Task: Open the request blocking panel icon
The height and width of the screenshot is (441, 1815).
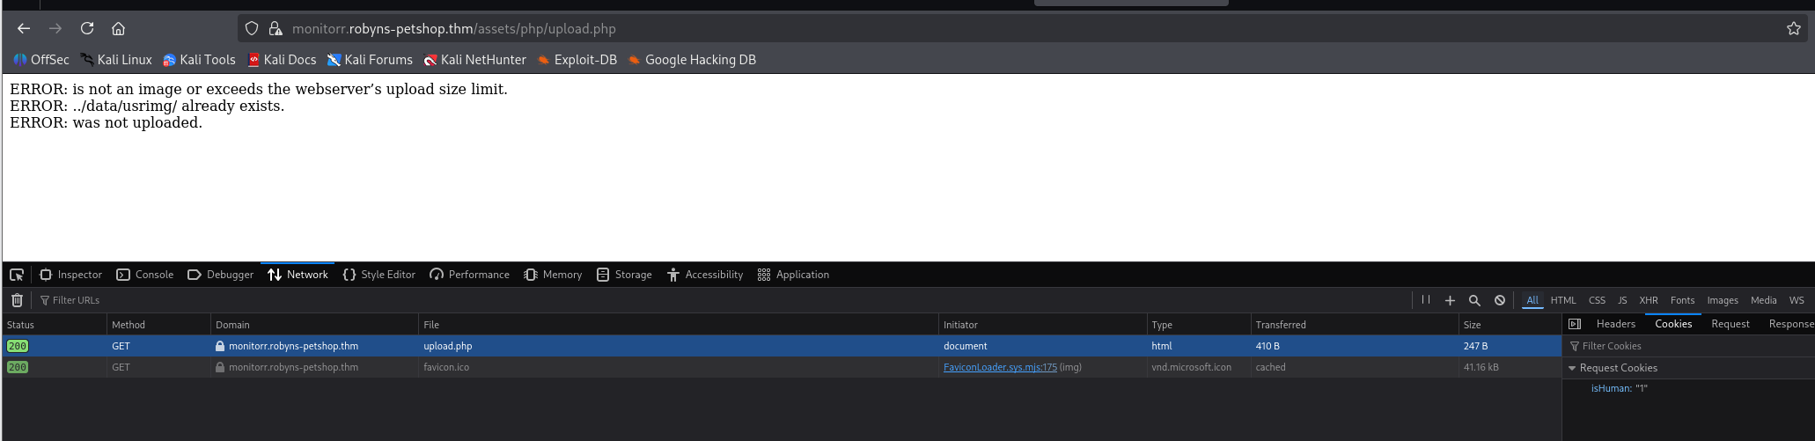Action: [x=1500, y=300]
